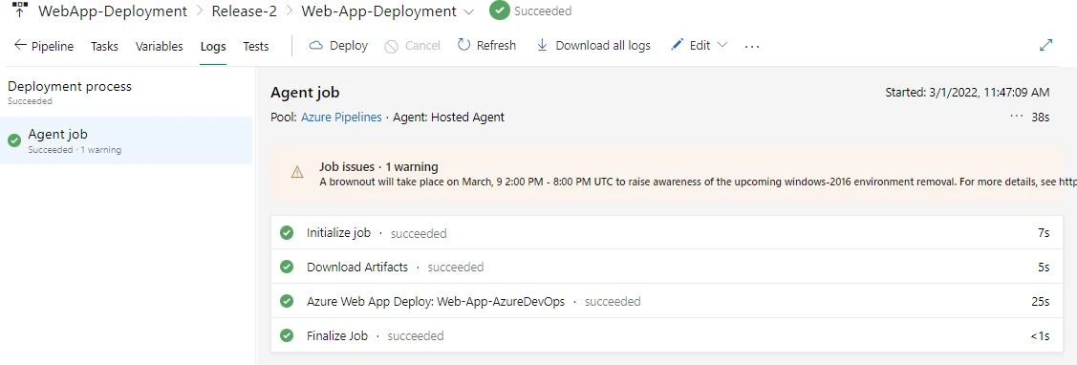The image size is (1077, 365).
Task: Refresh the logs via Refresh label
Action: [x=496, y=45]
